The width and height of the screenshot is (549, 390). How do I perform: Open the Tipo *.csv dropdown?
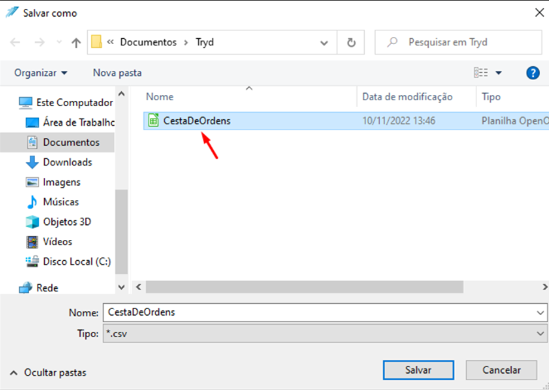[x=325, y=334]
